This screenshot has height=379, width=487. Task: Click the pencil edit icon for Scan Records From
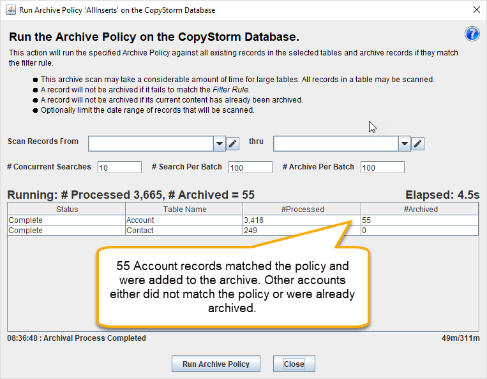232,143
